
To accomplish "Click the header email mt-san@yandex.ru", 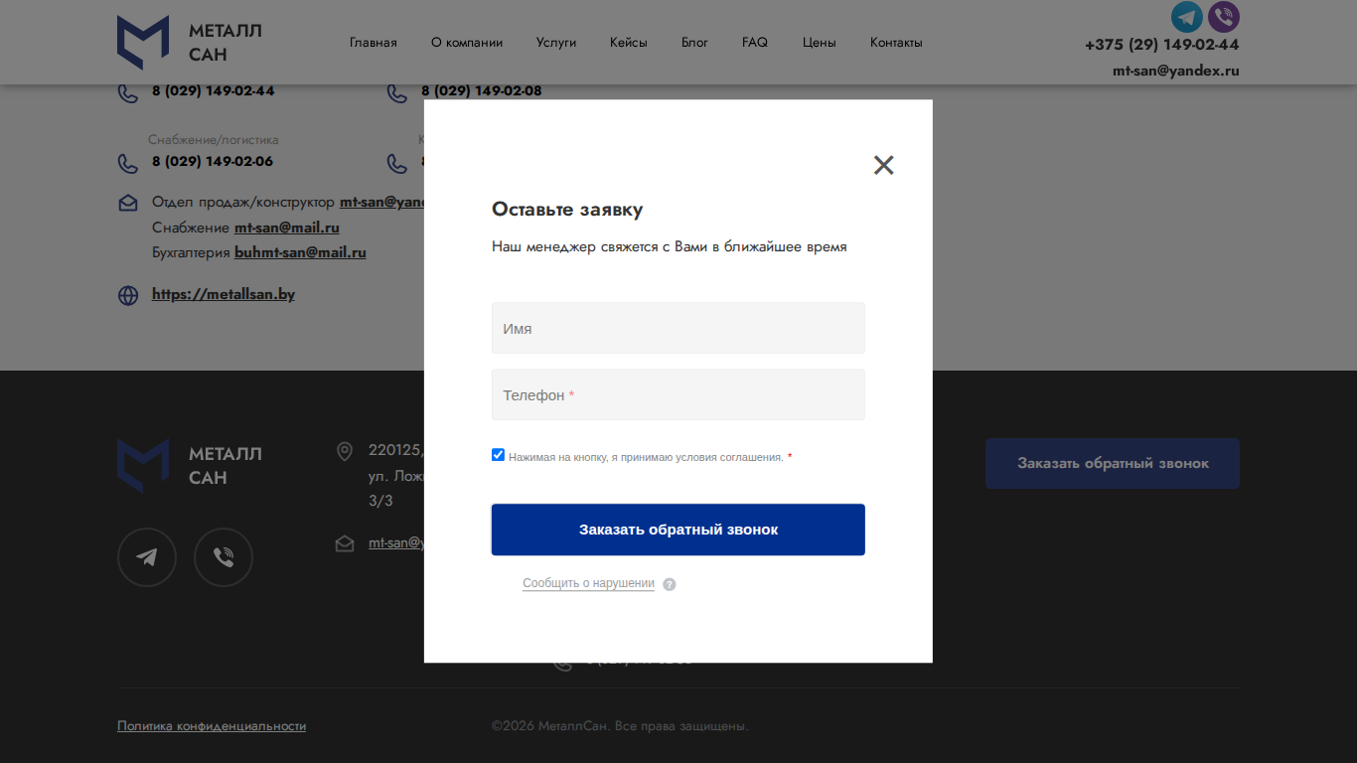I will (x=1176, y=71).
